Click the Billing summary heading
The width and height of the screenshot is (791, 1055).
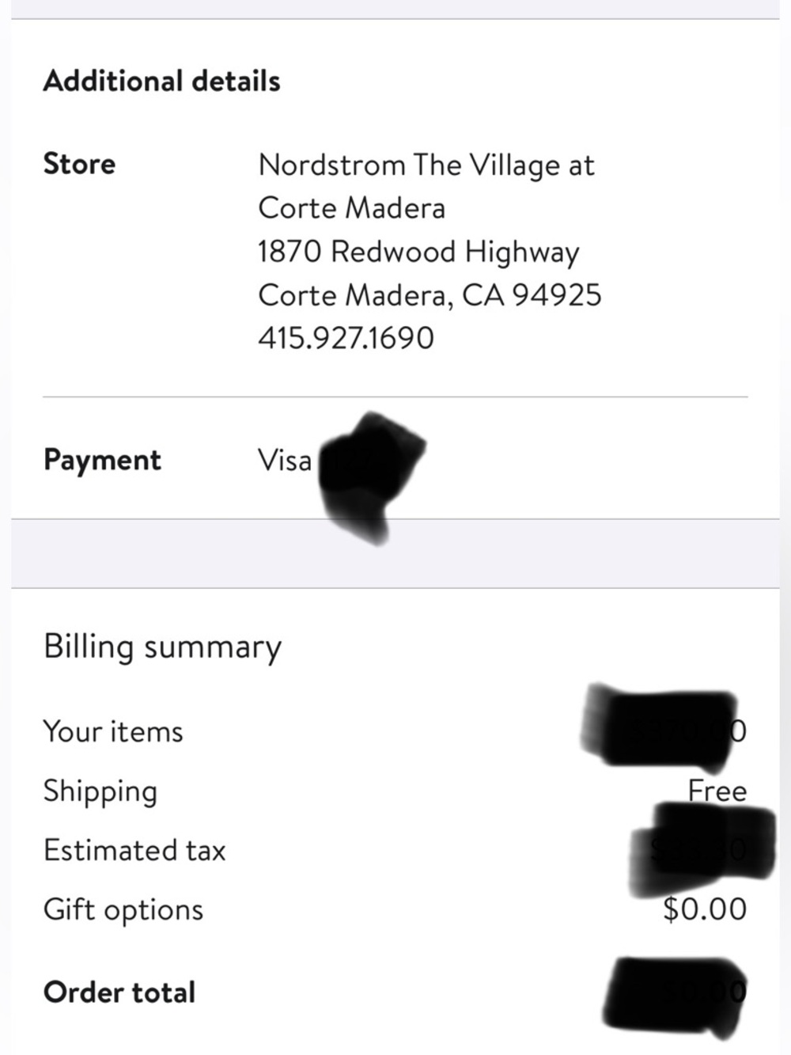pos(162,647)
